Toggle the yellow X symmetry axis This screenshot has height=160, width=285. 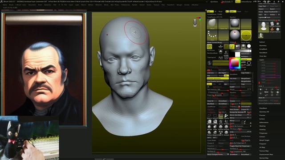[209, 84]
